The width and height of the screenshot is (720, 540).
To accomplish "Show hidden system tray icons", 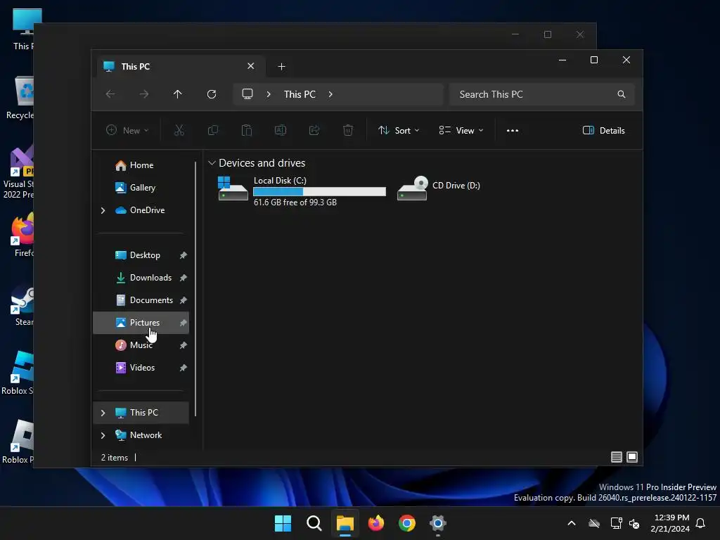I will pos(572,523).
